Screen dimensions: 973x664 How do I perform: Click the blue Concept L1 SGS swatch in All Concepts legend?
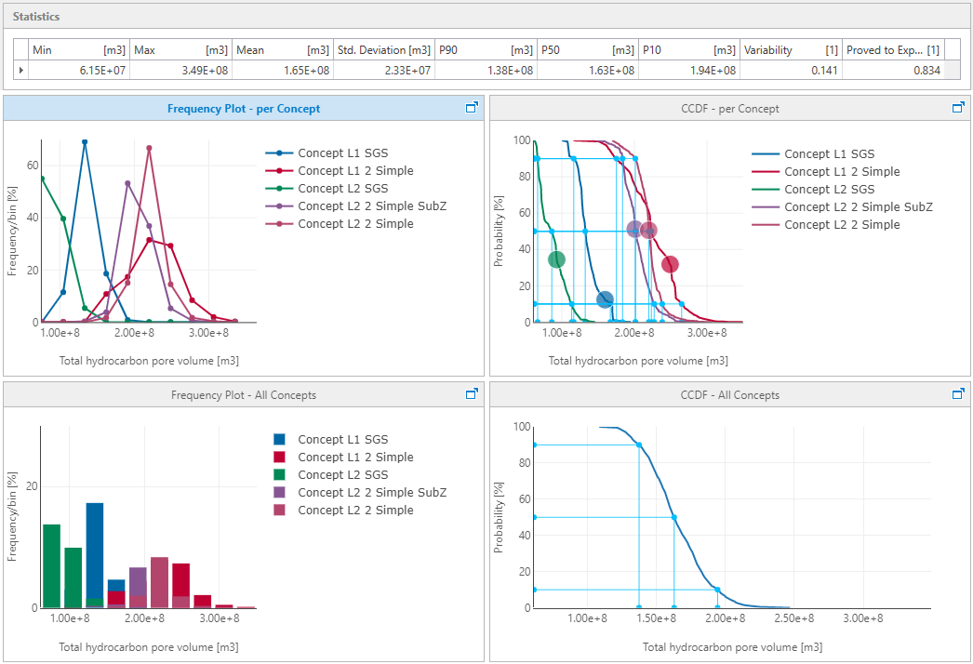280,440
